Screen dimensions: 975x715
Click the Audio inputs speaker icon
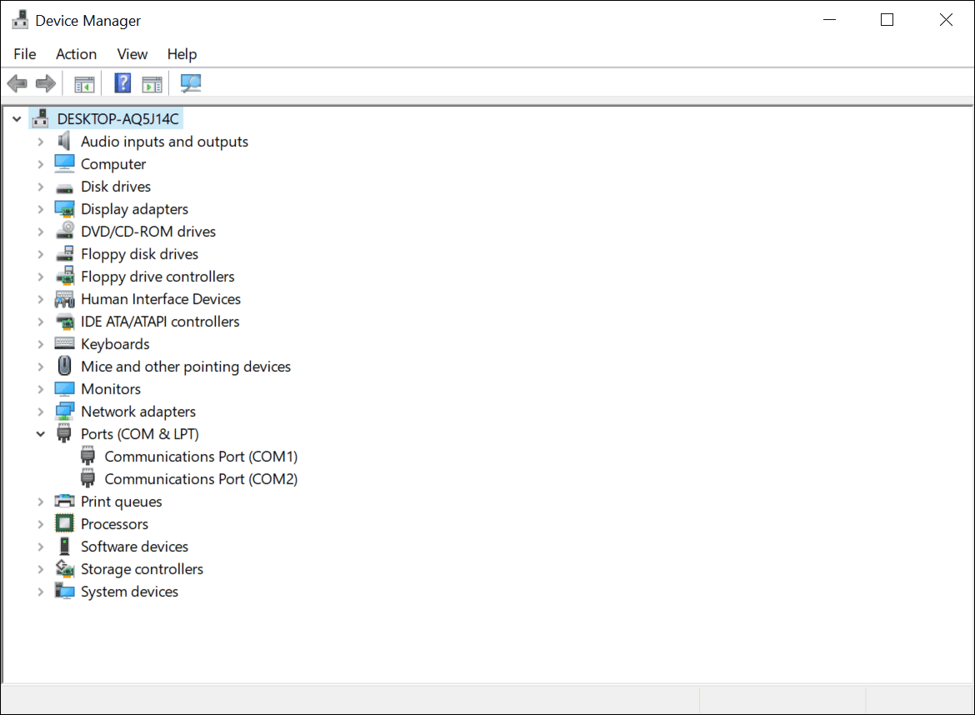[64, 142]
